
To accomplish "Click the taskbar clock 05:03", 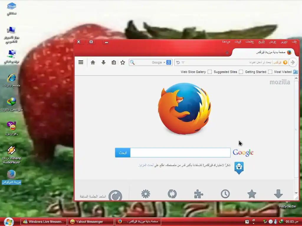I will [292, 222].
